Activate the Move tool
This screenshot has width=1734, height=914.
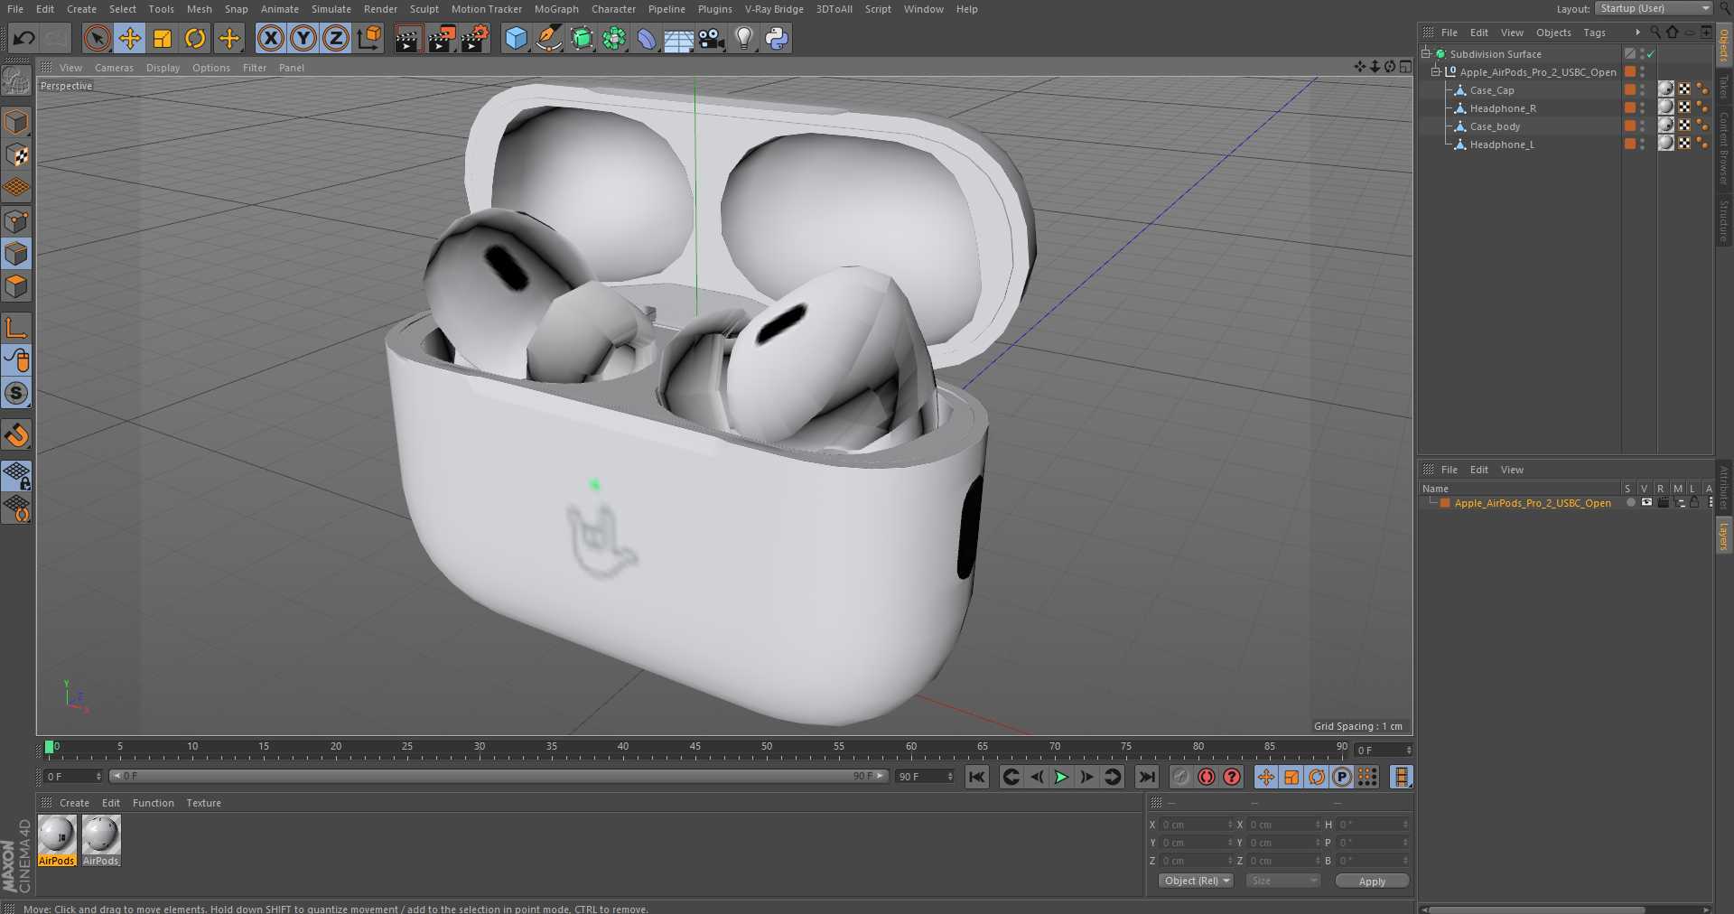point(130,38)
